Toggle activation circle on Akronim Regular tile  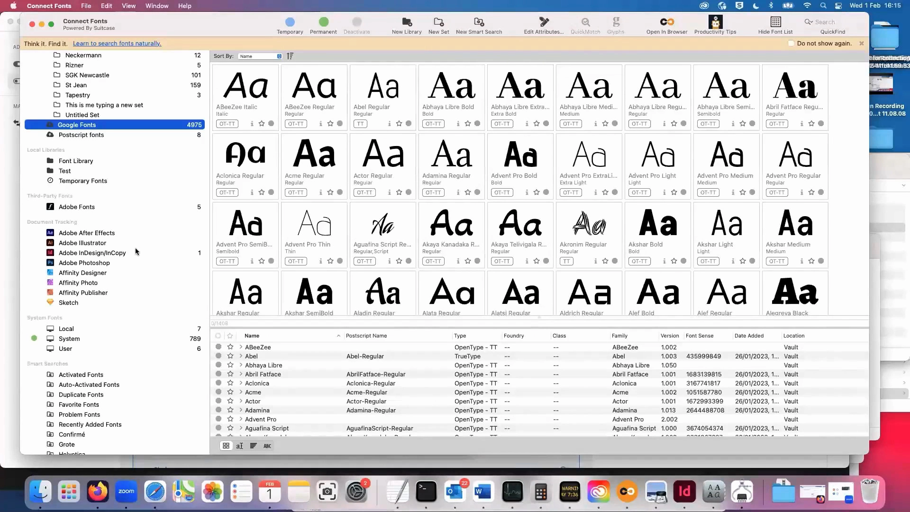pyautogui.click(x=615, y=261)
